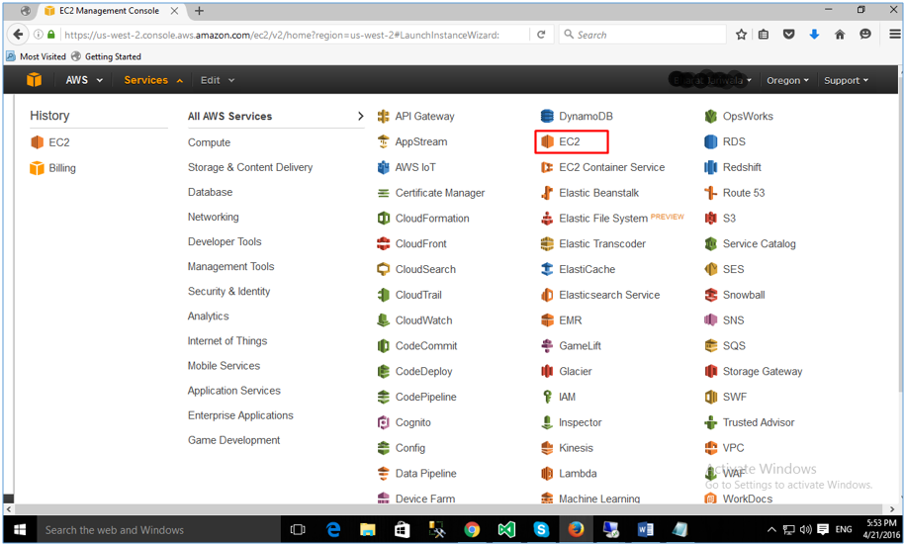
Task: Open Skype from the taskbar
Action: 541,529
